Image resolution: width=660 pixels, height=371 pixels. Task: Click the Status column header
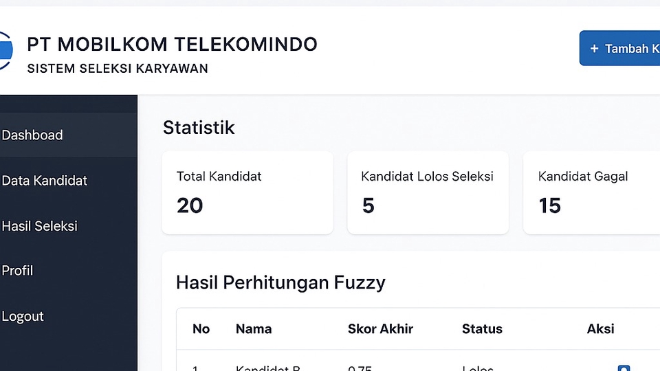482,329
